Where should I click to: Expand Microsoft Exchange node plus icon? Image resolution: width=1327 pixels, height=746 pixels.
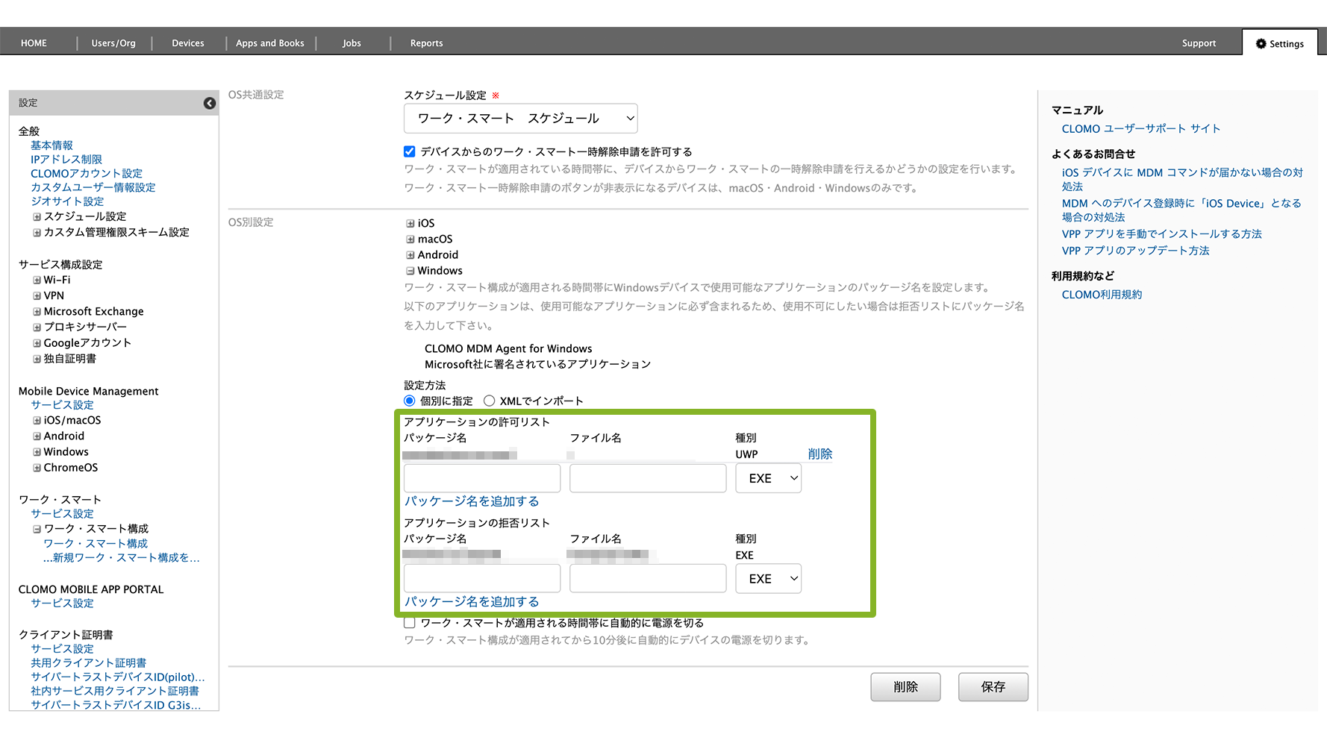click(x=37, y=311)
